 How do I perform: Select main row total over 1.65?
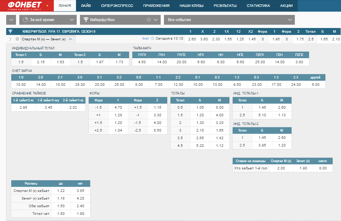[x=324, y=39]
